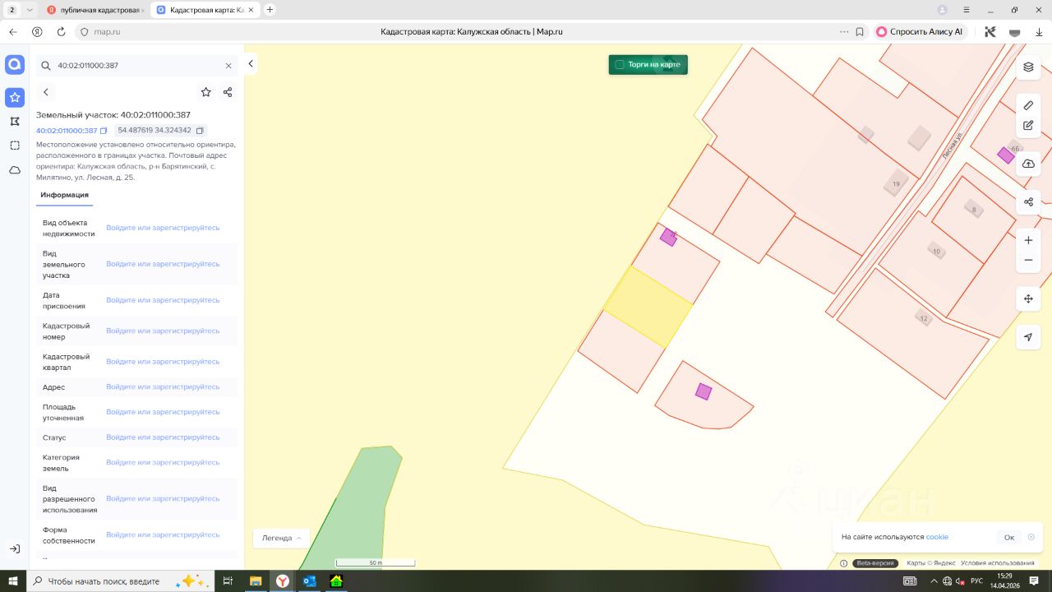Click the coordinates text 54.487619 34.324342

(x=155, y=131)
